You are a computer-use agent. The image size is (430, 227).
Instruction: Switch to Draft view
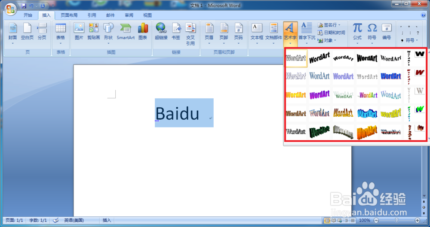click(x=353, y=221)
